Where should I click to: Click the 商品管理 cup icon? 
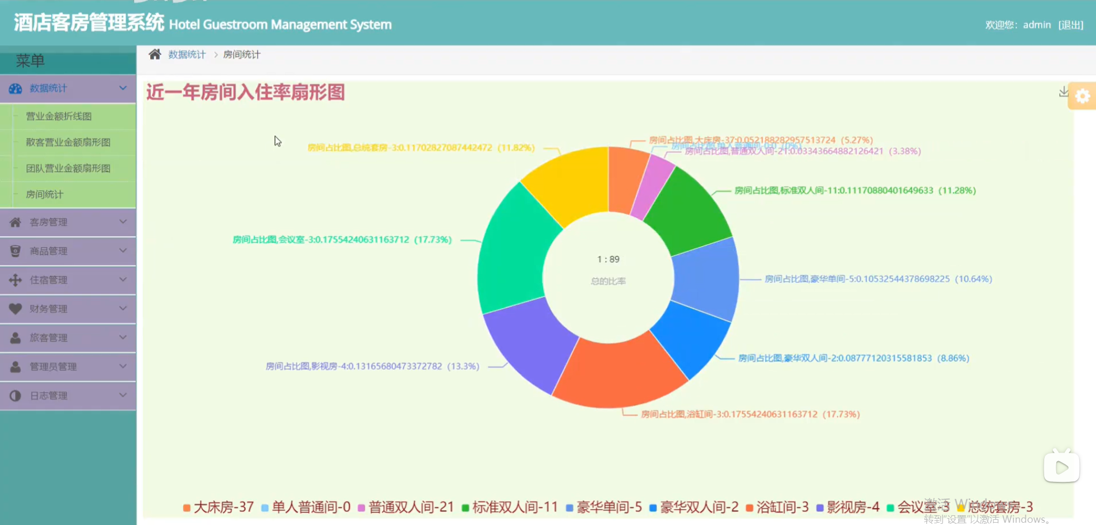click(x=16, y=251)
